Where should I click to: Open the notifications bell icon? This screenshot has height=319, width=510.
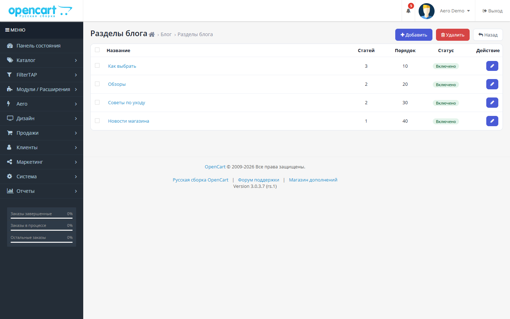coord(408,11)
